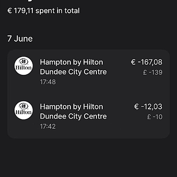Tap the £ -139 original currency amount
177x177 pixels.
[153, 72]
